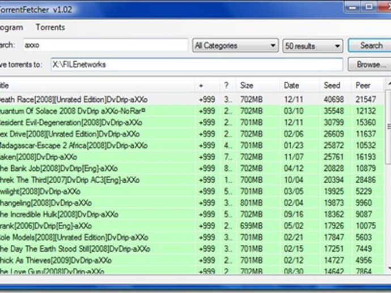The image size is (391, 293).
Task: Click the scroll down arrow of results list
Action: [x=389, y=268]
